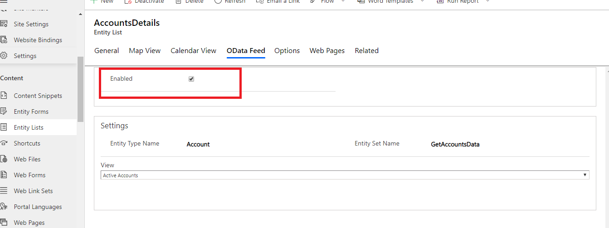Click the Web Files globe icon
Viewport: 609px width, 228px height.
coord(4,159)
